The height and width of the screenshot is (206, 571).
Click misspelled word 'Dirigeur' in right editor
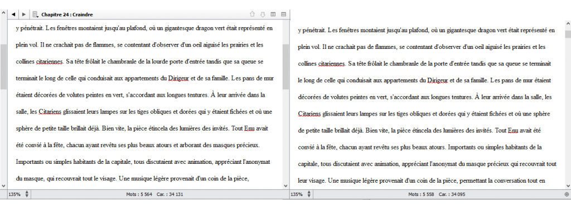[x=438, y=81]
